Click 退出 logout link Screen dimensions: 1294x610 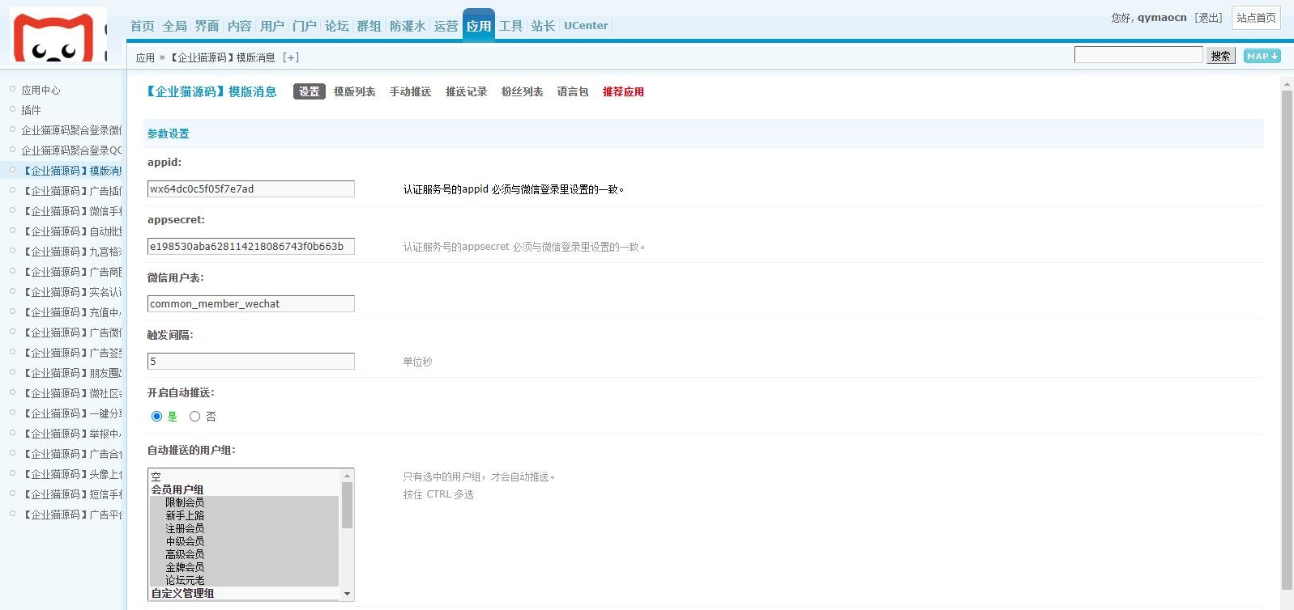(x=1208, y=18)
